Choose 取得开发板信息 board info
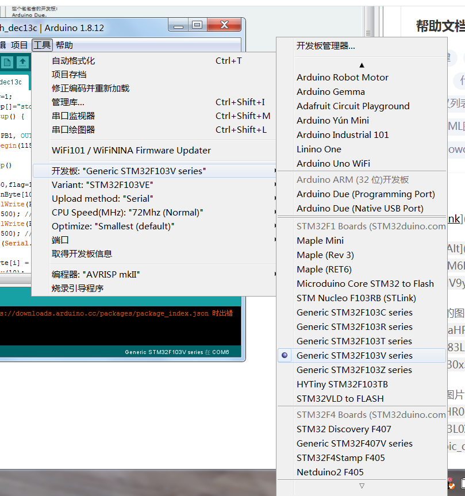The width and height of the screenshot is (465, 496). (x=154, y=253)
